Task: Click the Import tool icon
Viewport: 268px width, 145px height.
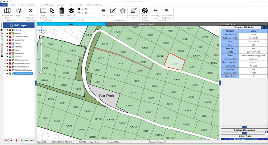Action: point(19,11)
